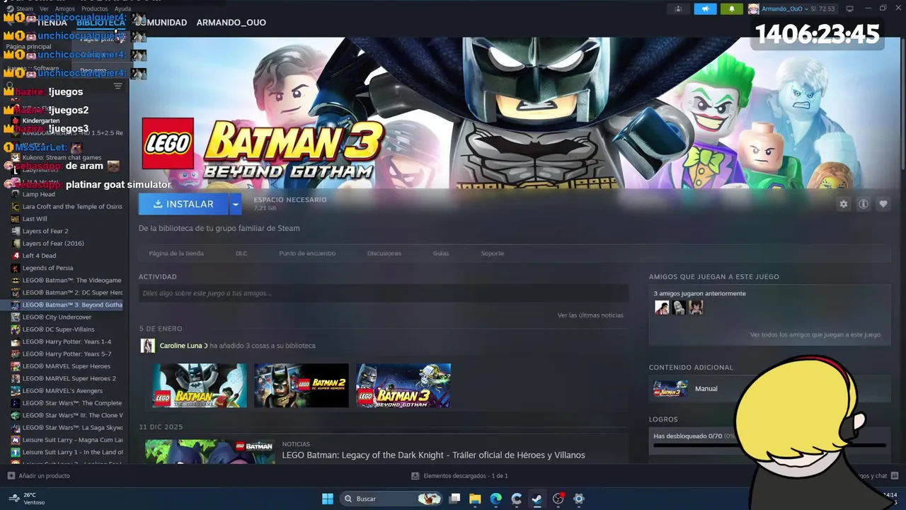Open Steam family group icon in header
Image resolution: width=906 pixels, height=510 pixels.
pyautogui.click(x=678, y=8)
